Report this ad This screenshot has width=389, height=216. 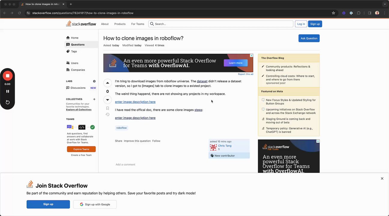245,74
